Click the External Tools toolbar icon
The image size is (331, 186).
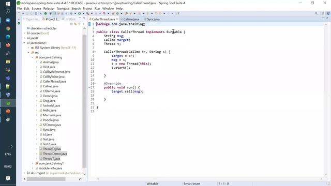coord(87,13)
